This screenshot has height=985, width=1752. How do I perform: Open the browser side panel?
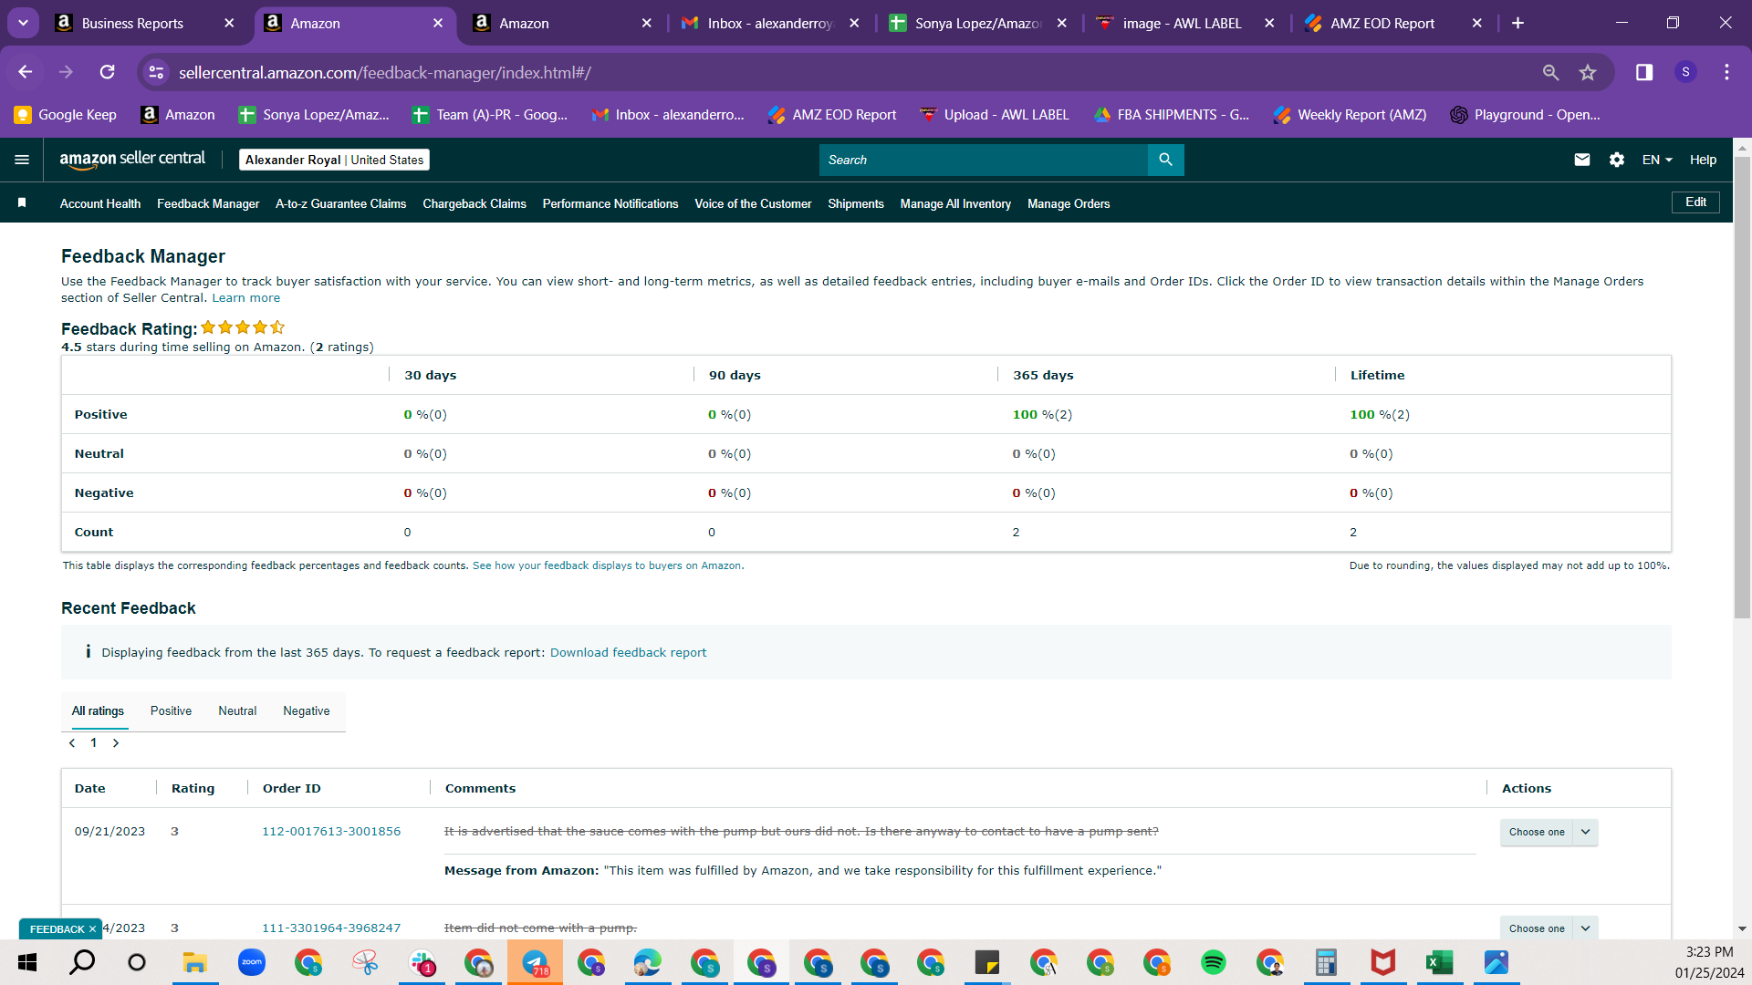point(1644,72)
